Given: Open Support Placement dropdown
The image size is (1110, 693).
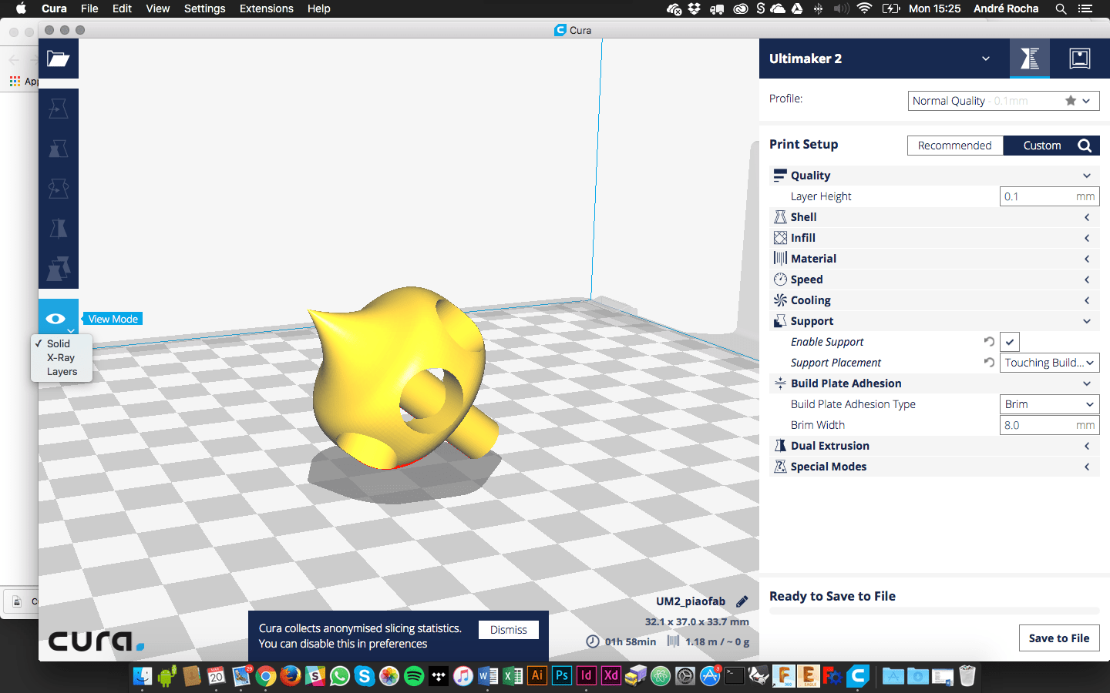Looking at the screenshot, I should [x=1050, y=362].
